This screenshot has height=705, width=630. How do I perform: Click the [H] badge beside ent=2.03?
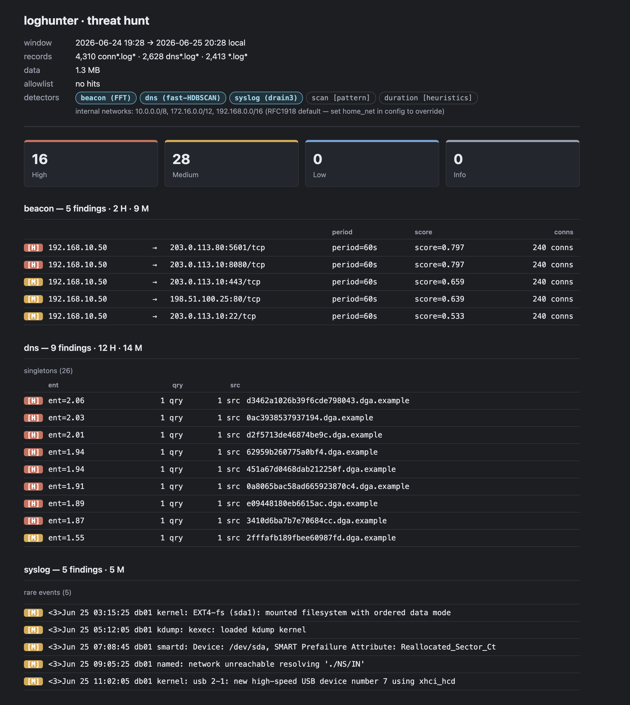[x=33, y=418]
